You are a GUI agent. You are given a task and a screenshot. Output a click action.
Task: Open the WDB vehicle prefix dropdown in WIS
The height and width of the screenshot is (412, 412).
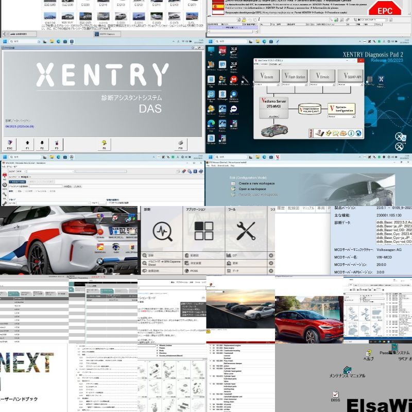pyautogui.click(x=21, y=171)
